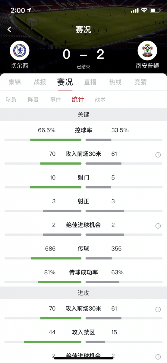Image resolution: width=167 pixels, height=363 pixels.
Task: Tap the 控球率 possession bar
Action: (x=83, y=140)
